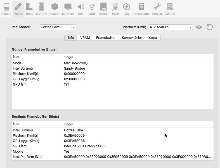
Task: Switch to the Framebuffer tab
Action: tap(106, 38)
